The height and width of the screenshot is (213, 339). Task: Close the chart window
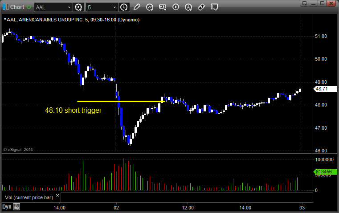pos(331,3)
